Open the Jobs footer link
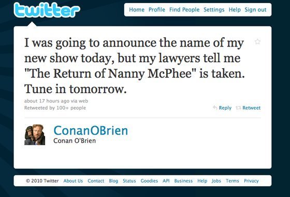 (x=216, y=181)
